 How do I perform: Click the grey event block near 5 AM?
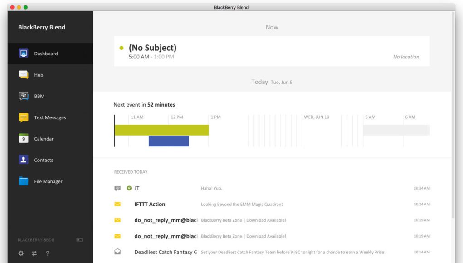click(x=396, y=130)
